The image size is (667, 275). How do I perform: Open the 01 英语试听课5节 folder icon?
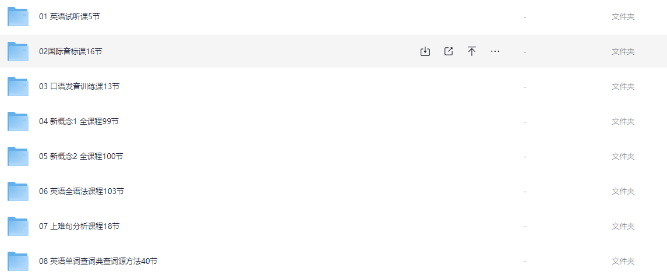click(x=18, y=16)
